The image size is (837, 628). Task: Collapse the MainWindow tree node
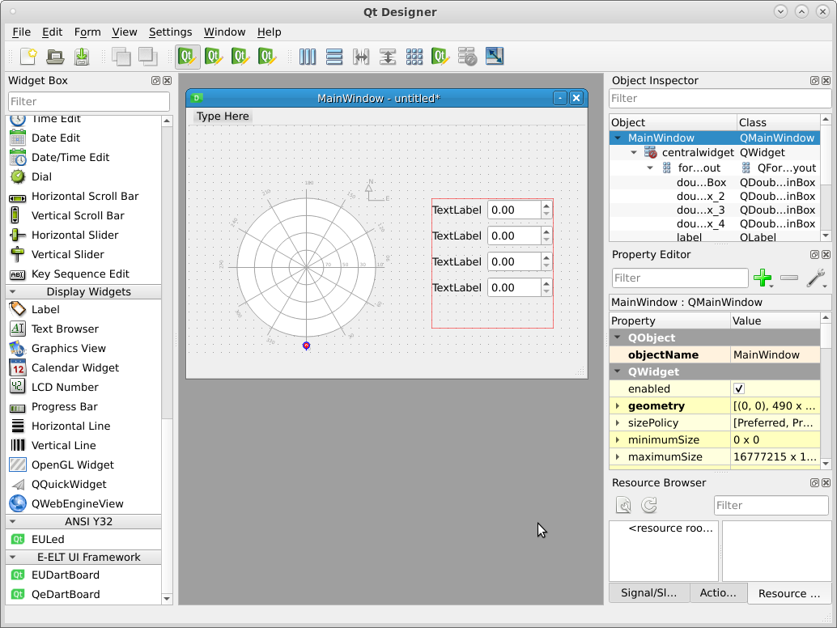618,138
